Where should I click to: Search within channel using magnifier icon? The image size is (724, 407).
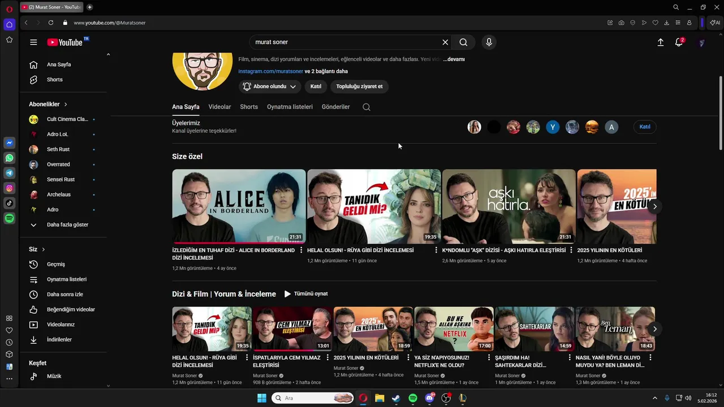point(367,107)
